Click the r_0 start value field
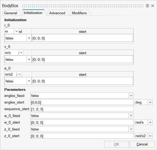This screenshot has width=157, height=150. tap(82, 38)
